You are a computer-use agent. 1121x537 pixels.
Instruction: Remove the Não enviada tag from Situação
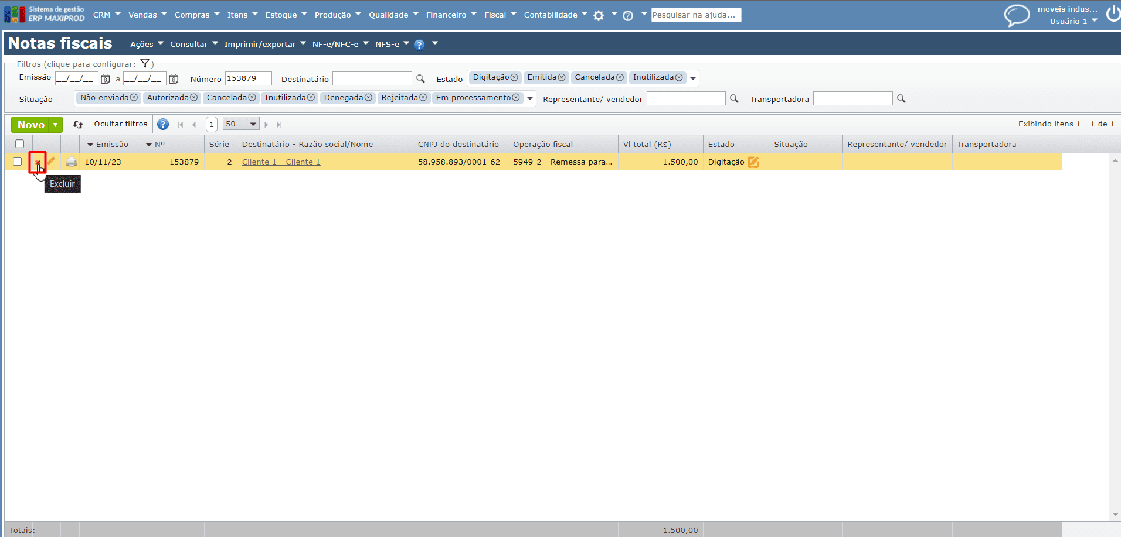coord(134,98)
